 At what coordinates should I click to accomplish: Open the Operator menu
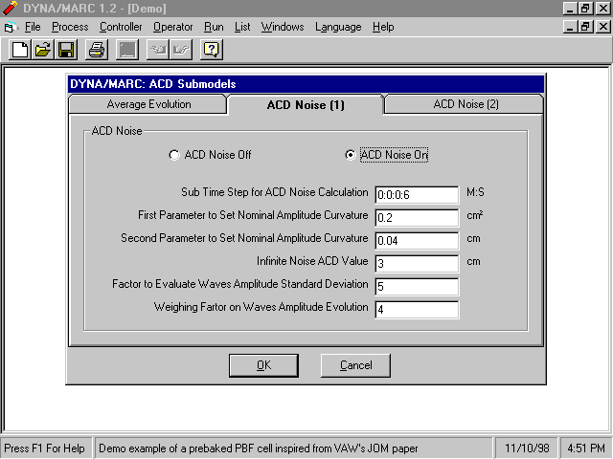coord(172,27)
